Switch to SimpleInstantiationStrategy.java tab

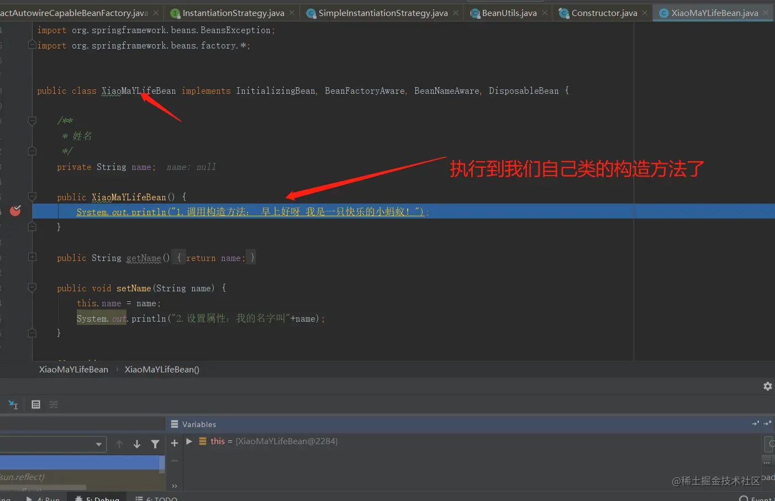pyautogui.click(x=383, y=13)
